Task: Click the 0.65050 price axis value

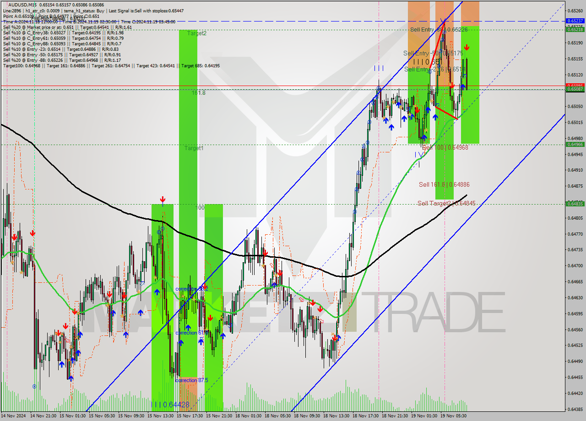Action: 575,107
